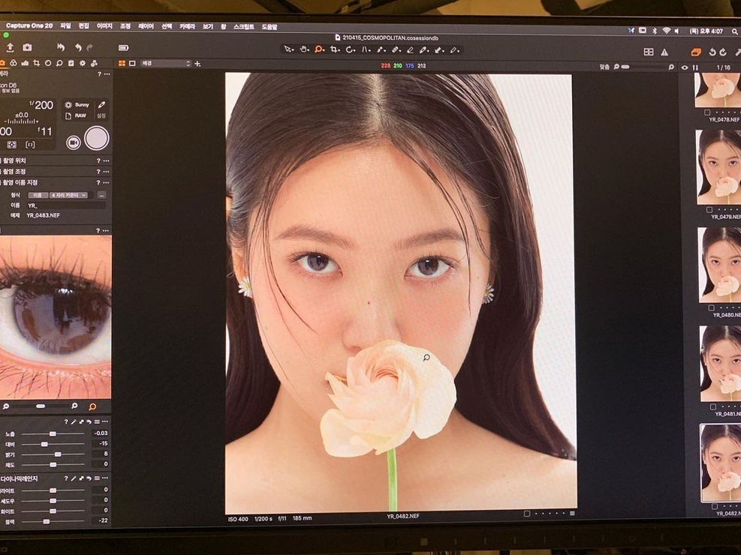Switch to multi-view grid mode
The image size is (741, 555).
click(x=122, y=63)
